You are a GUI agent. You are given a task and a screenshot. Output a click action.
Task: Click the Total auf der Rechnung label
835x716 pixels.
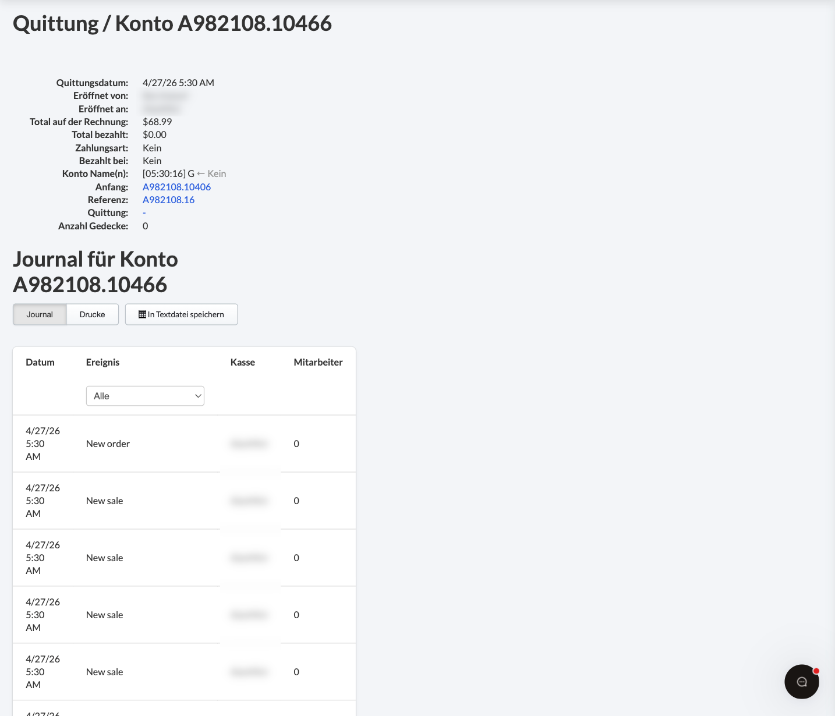pyautogui.click(x=79, y=122)
